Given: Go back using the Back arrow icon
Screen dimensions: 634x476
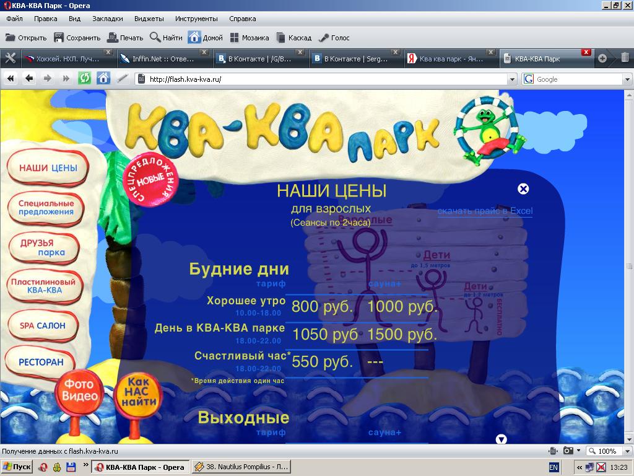Looking at the screenshot, I should 28,79.
